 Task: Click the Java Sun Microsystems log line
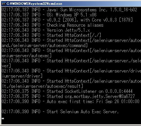point(69,10)
